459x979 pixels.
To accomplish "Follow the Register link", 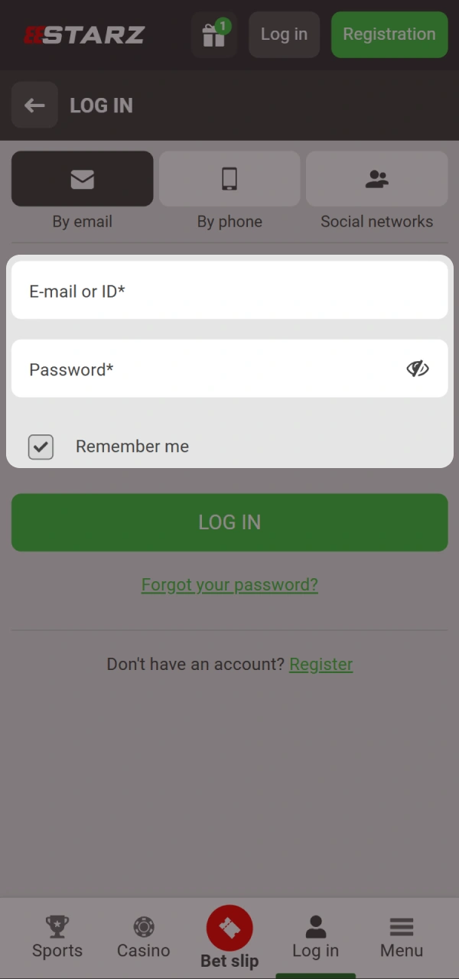I will pos(321,664).
